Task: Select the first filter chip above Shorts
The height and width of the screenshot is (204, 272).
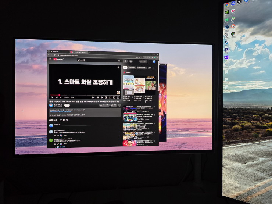Action: pyautogui.click(x=125, y=67)
